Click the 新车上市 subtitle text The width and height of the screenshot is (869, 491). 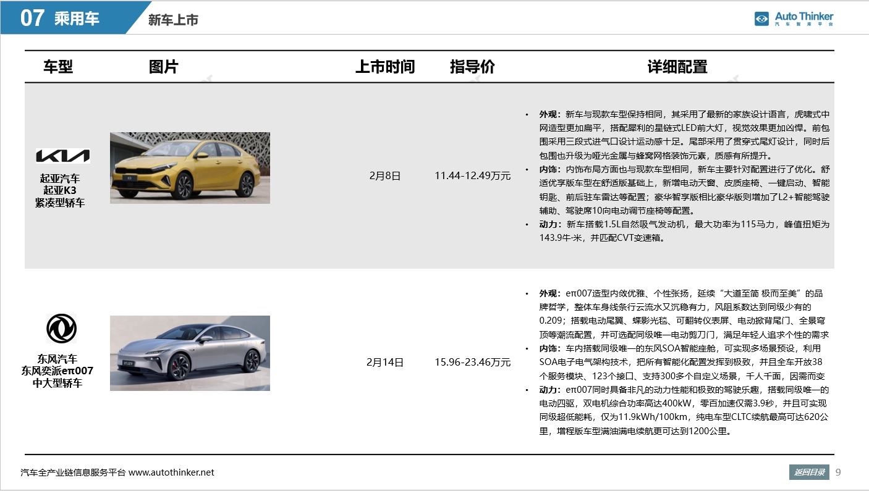pos(173,20)
